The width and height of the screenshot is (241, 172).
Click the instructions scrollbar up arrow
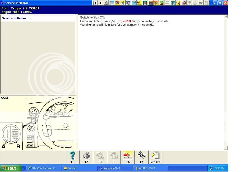click(x=226, y=17)
